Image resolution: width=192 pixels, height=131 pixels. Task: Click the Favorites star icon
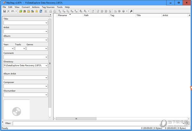pos(36,11)
